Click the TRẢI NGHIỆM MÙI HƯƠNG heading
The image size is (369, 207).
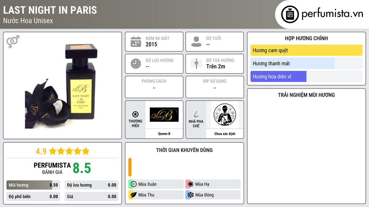[306, 95]
